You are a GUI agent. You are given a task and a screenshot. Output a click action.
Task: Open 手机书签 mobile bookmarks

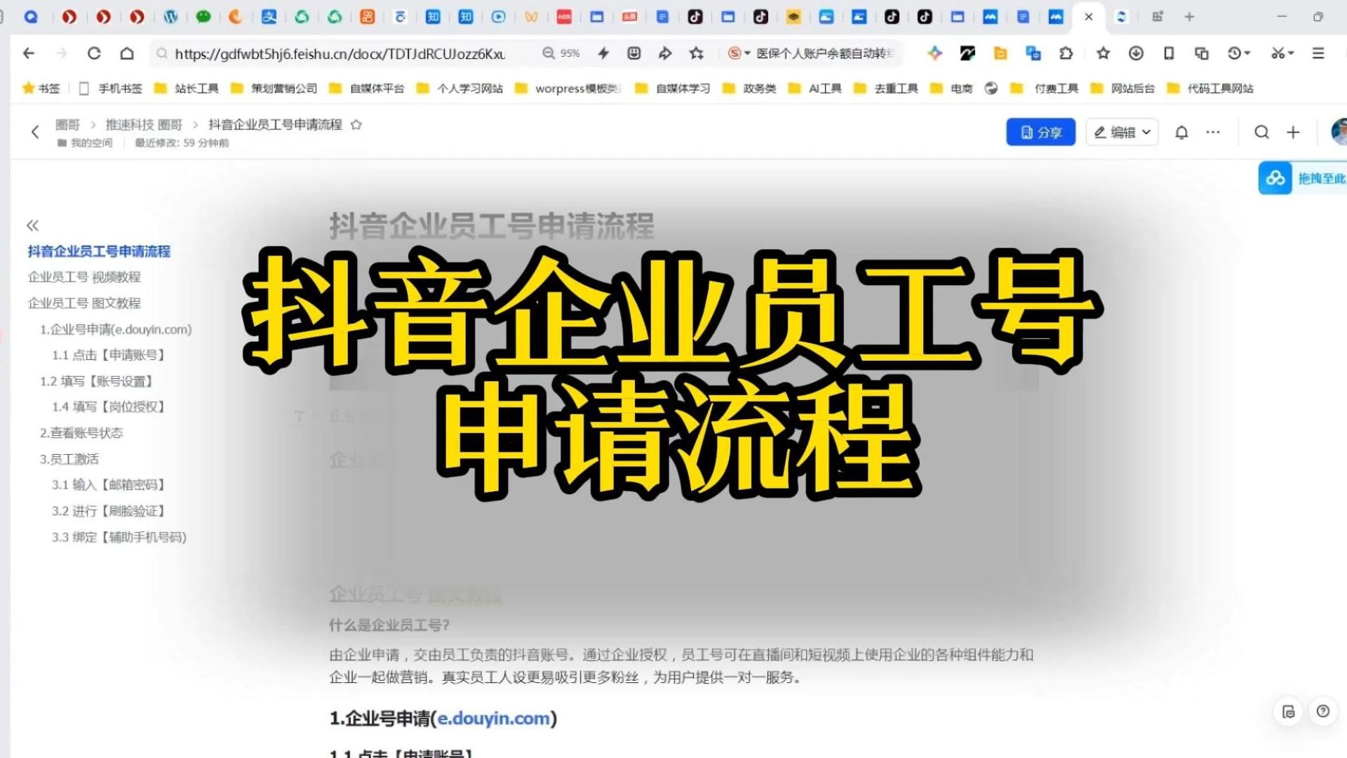click(x=111, y=88)
